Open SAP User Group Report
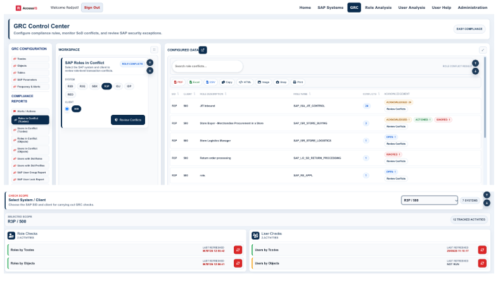This screenshot has width=498, height=281. [x=30, y=173]
